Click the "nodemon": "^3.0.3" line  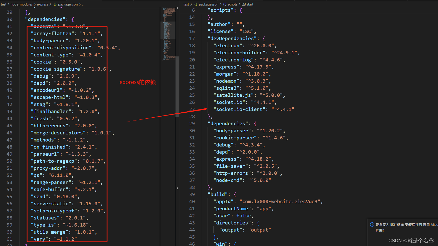(x=242, y=81)
